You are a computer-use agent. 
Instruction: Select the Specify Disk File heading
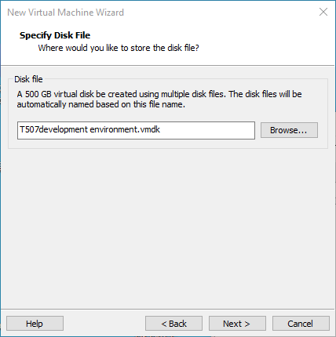[x=55, y=35]
